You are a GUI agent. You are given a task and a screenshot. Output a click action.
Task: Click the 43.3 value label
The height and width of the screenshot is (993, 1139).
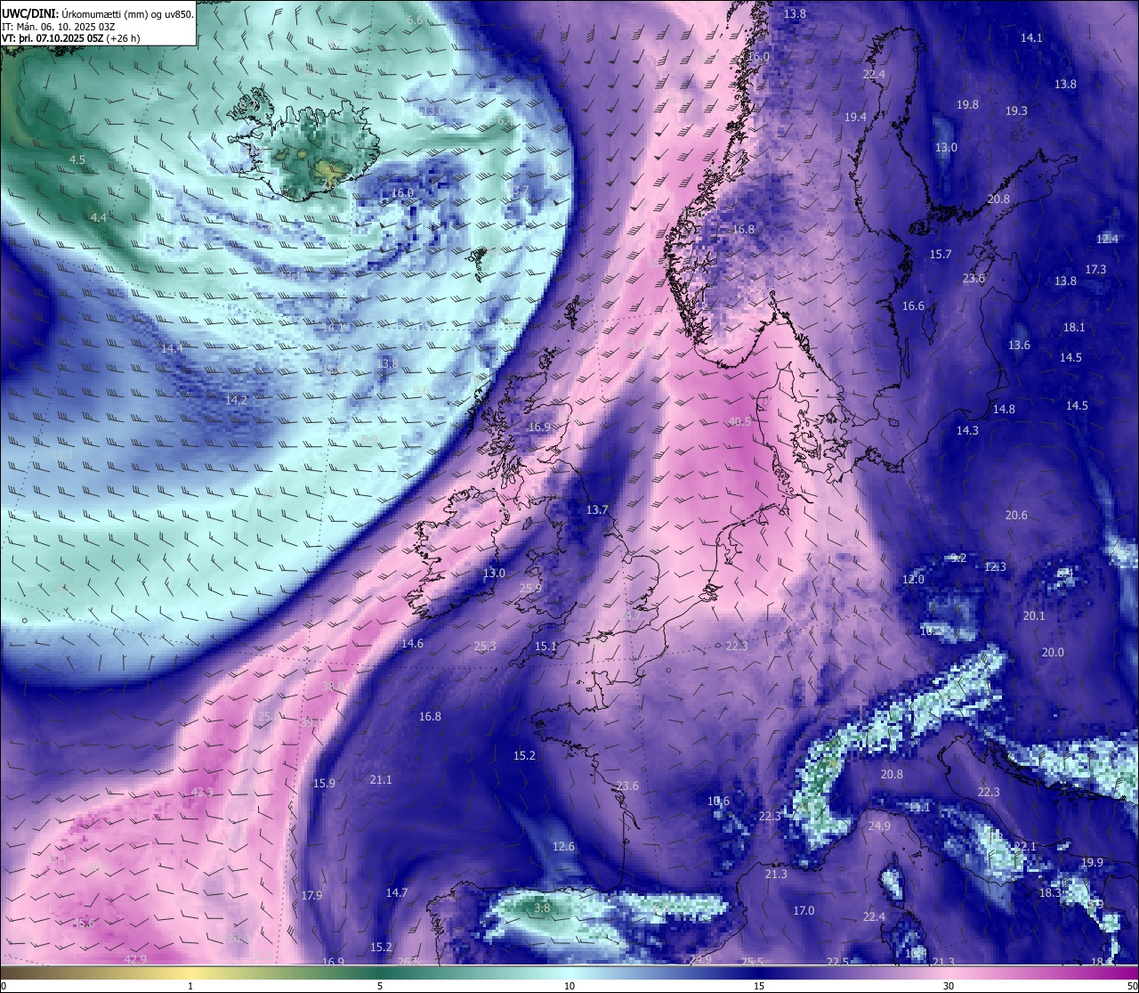point(202,792)
